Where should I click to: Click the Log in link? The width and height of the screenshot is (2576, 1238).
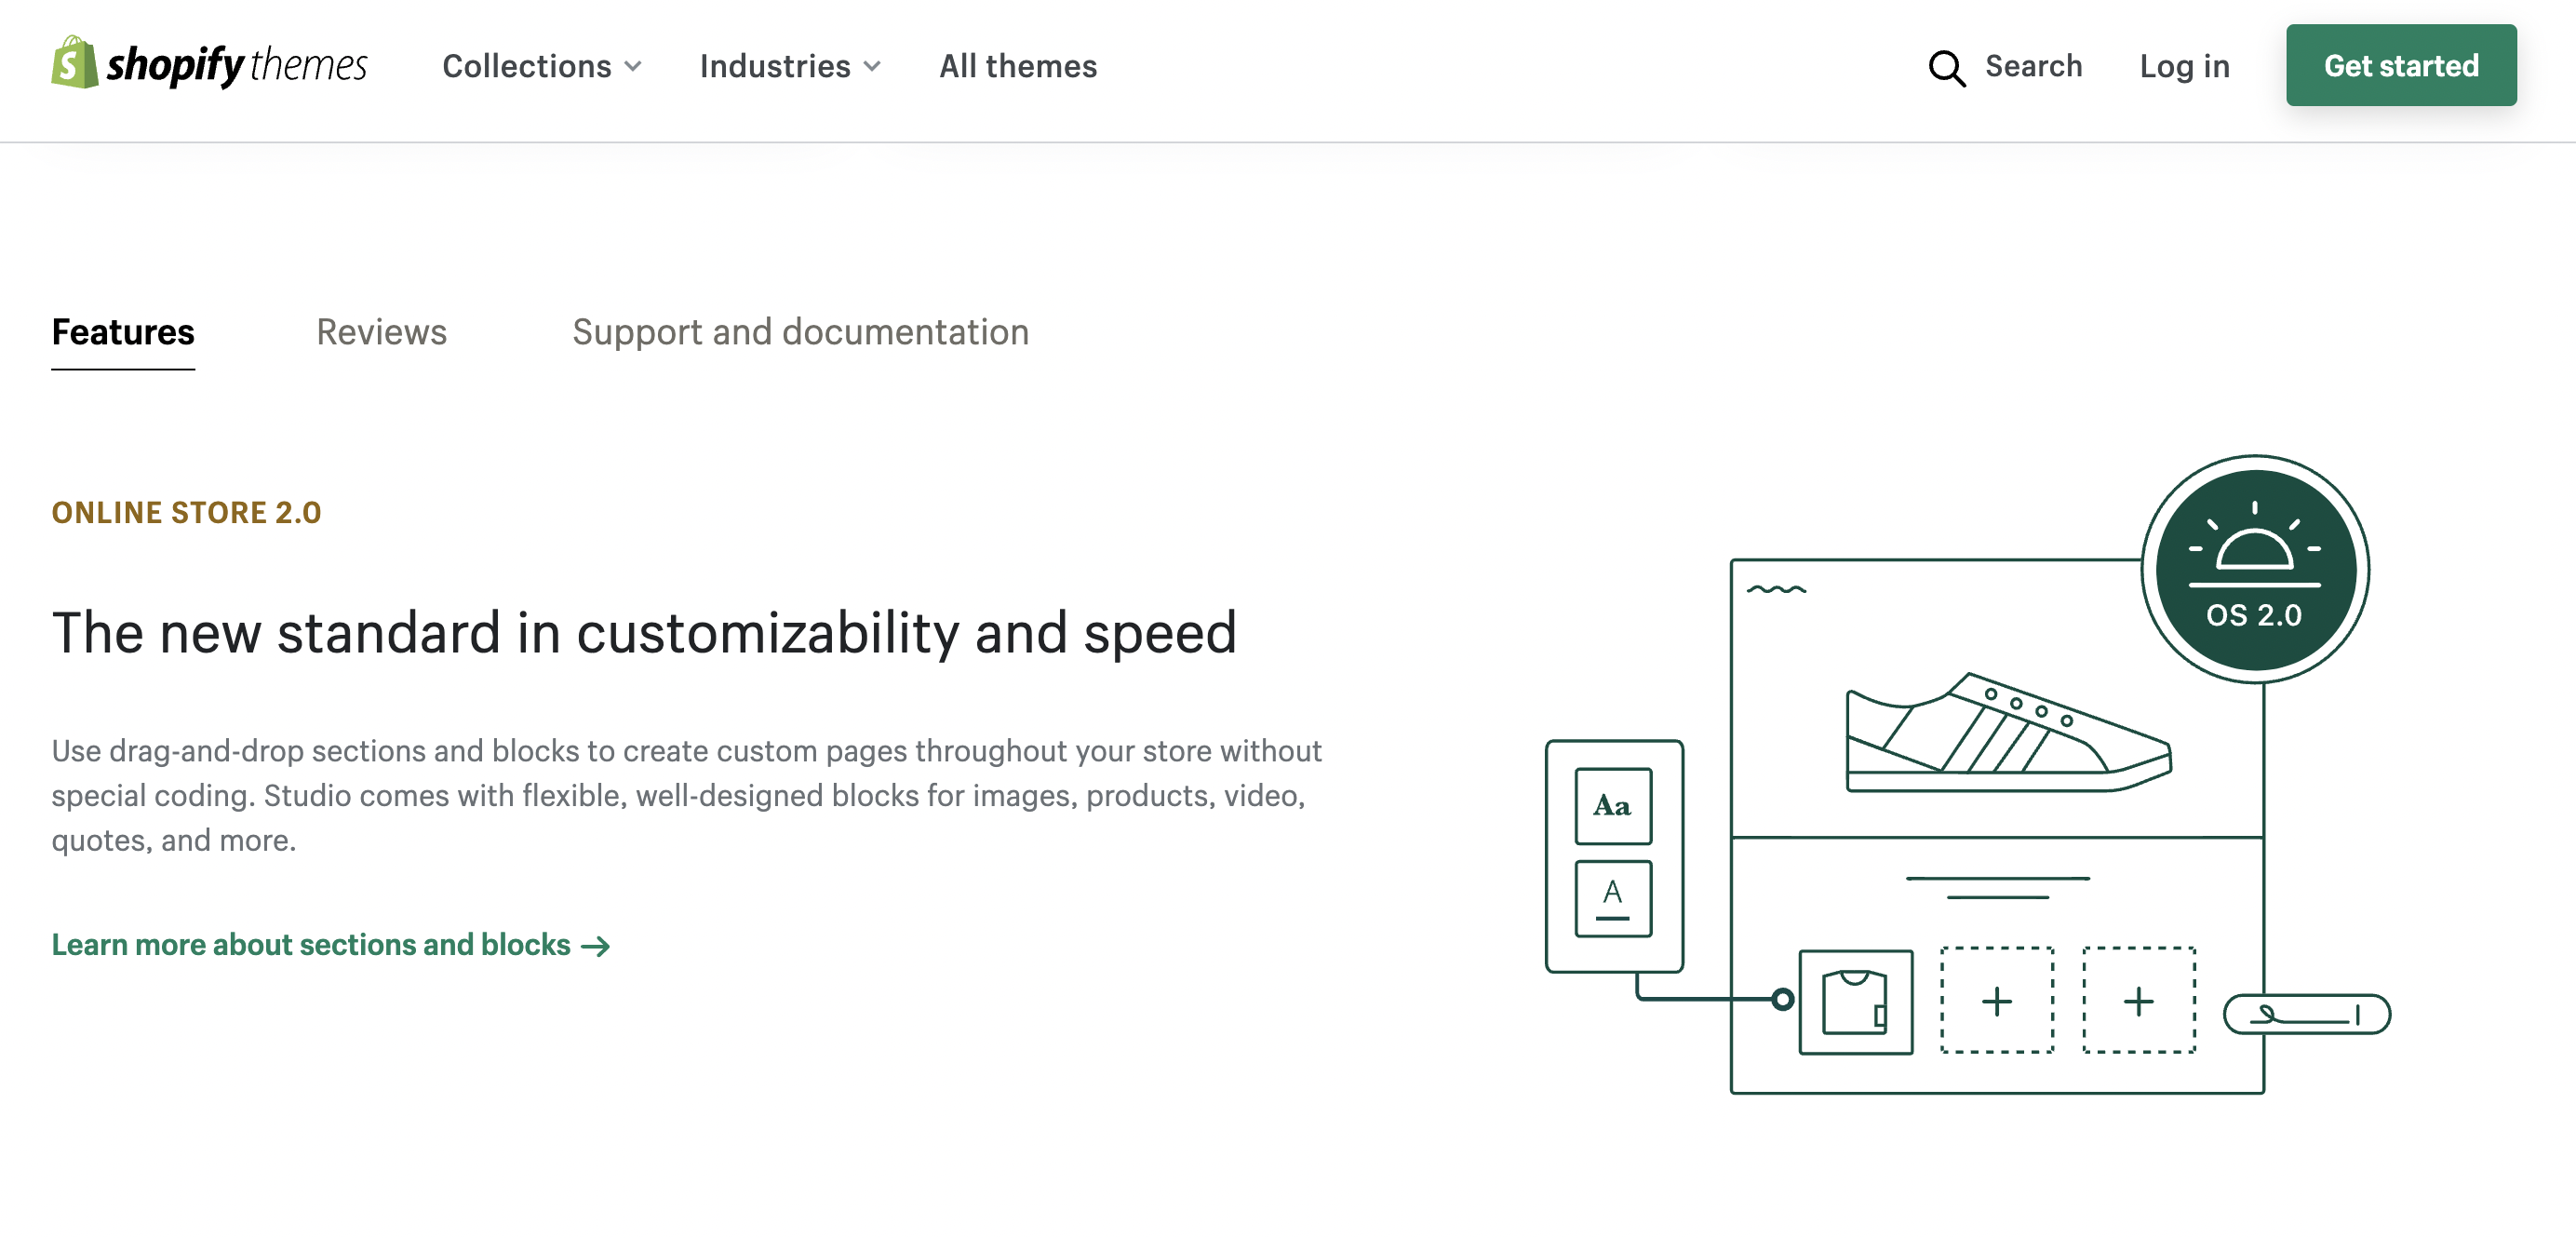[2184, 66]
